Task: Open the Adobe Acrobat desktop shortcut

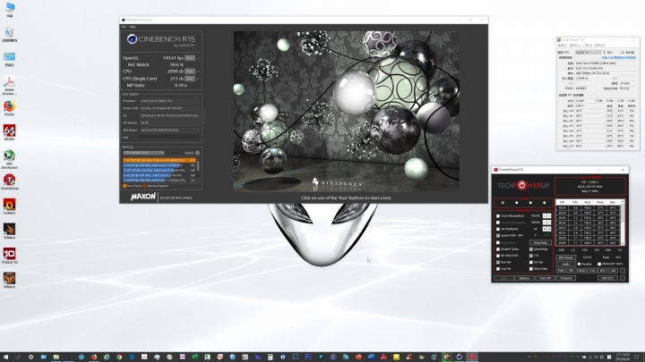Action: [9, 83]
